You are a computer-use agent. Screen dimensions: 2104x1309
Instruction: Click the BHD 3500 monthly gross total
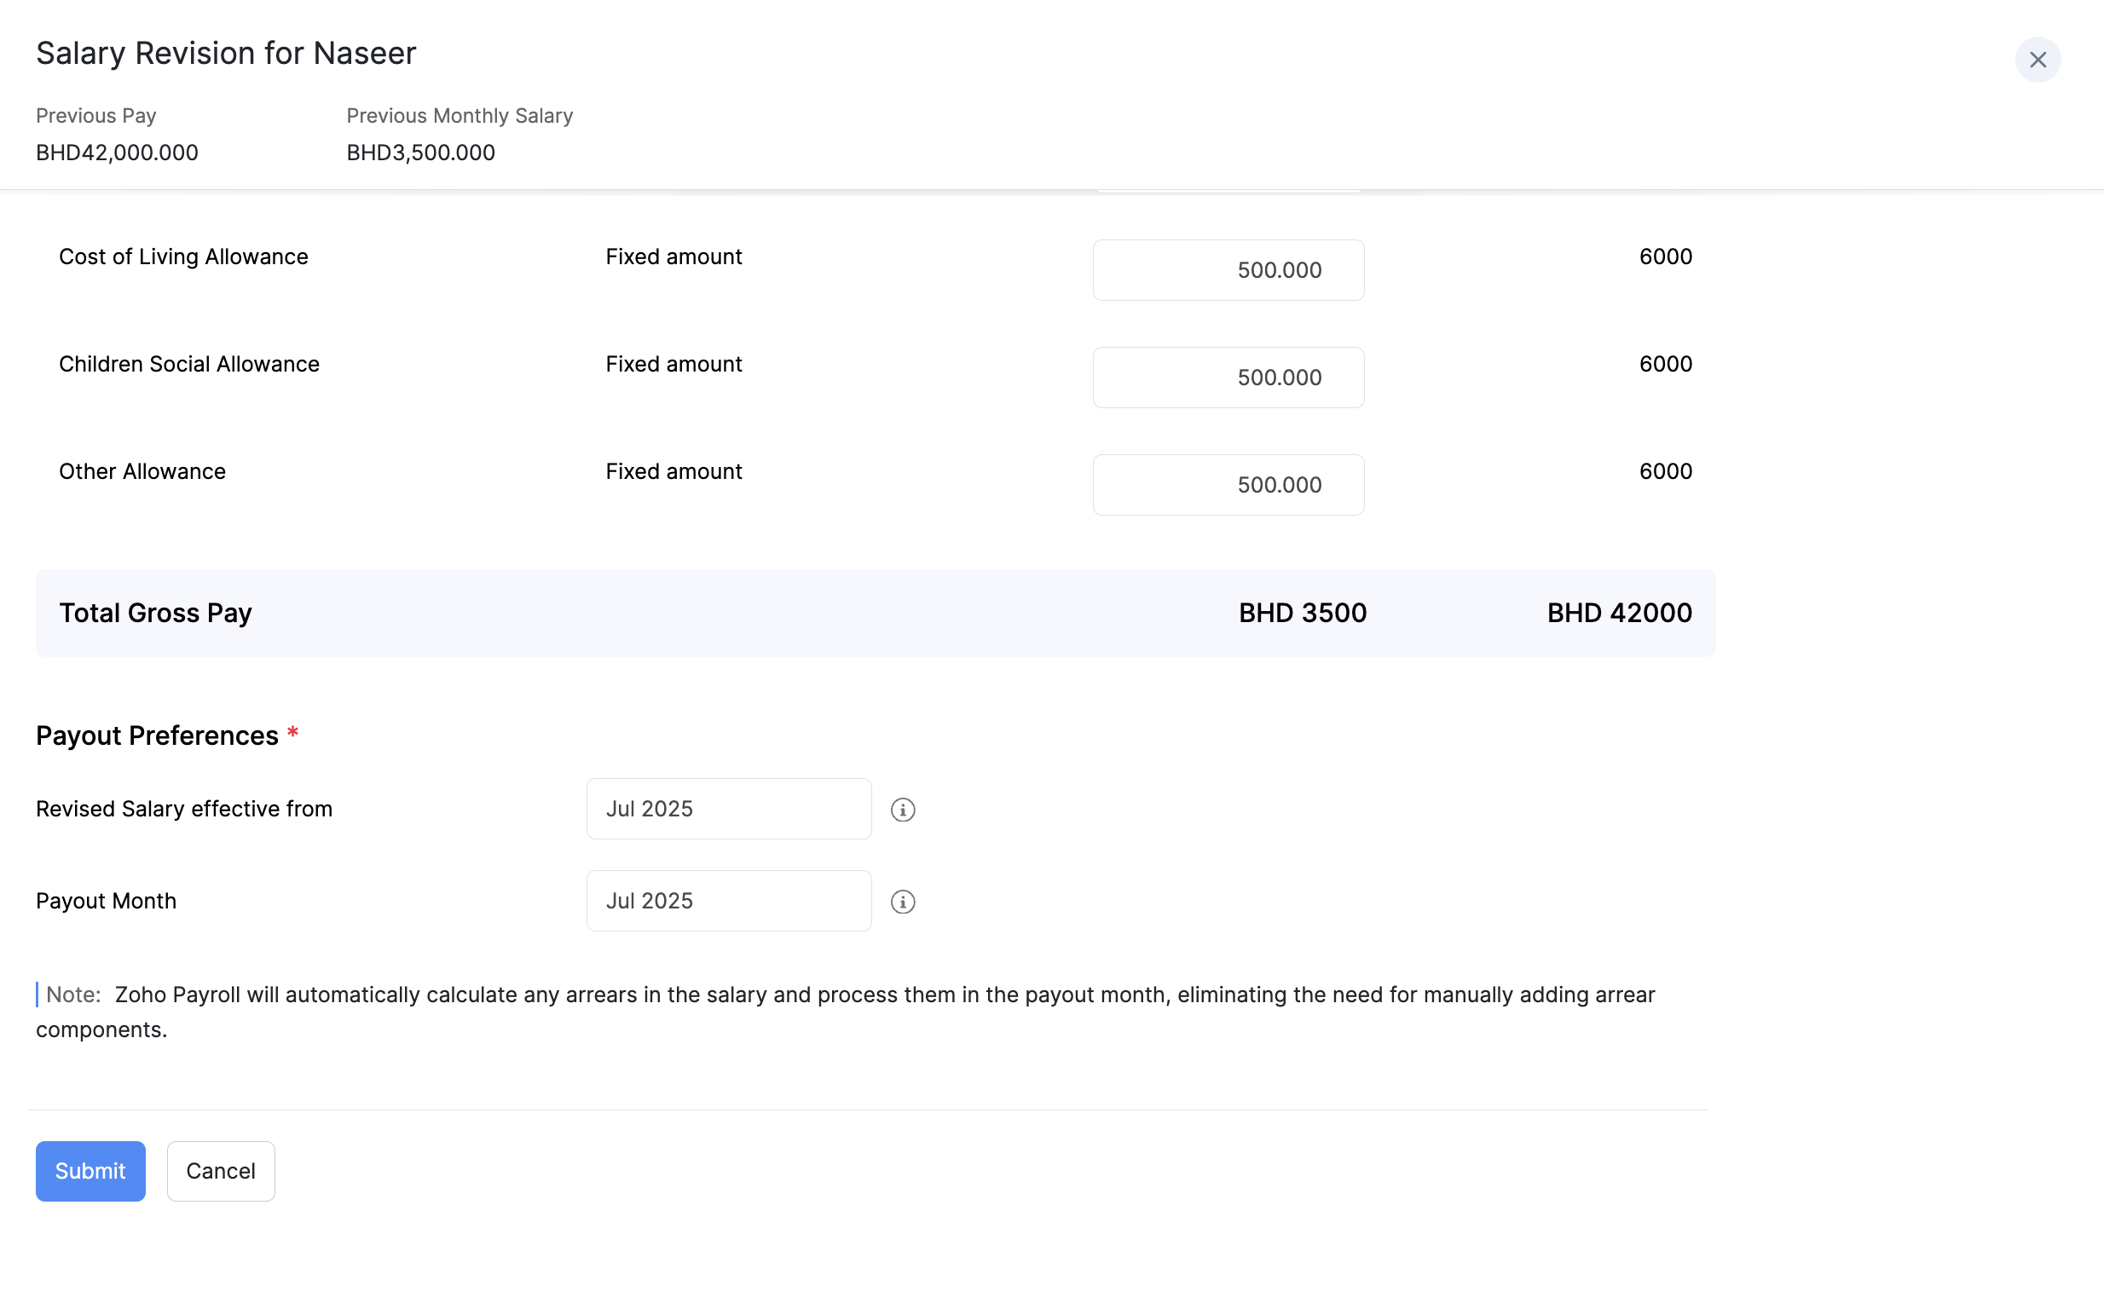click(x=1303, y=613)
